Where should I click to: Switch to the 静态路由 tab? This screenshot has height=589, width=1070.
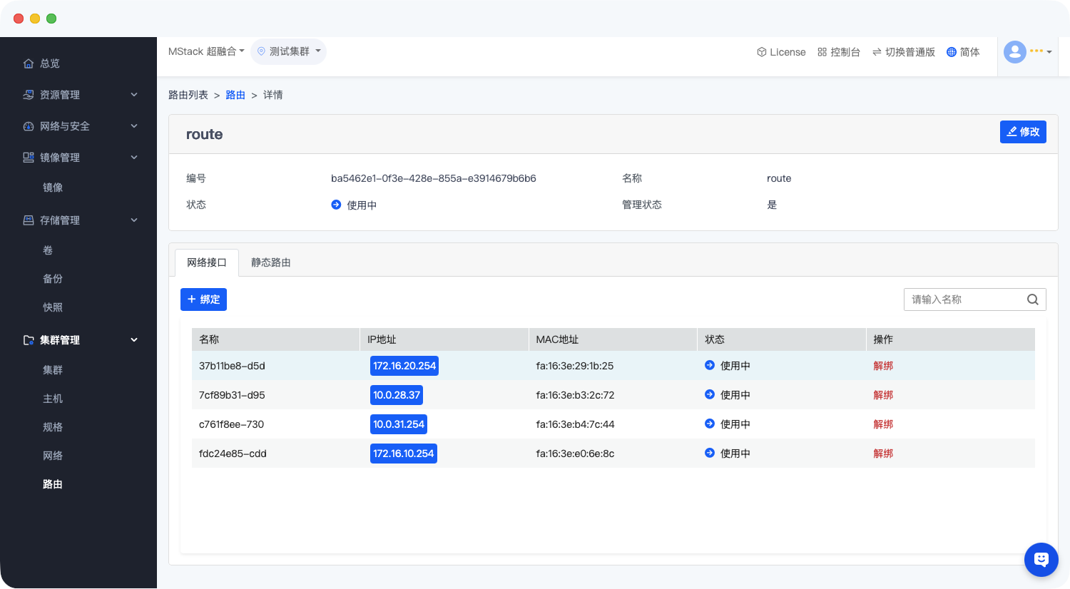coord(270,262)
